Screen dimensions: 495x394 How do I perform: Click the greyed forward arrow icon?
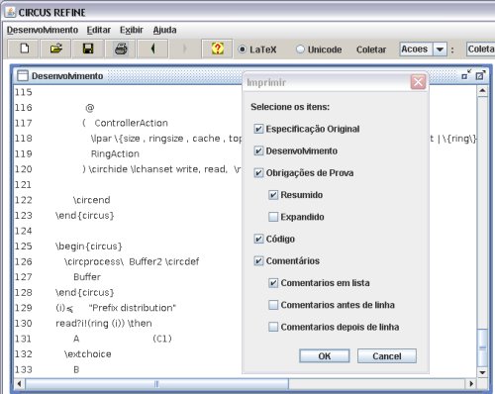click(x=184, y=49)
